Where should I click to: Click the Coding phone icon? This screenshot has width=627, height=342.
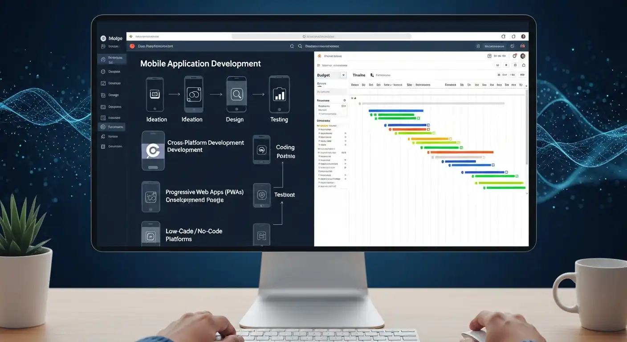pos(261,150)
